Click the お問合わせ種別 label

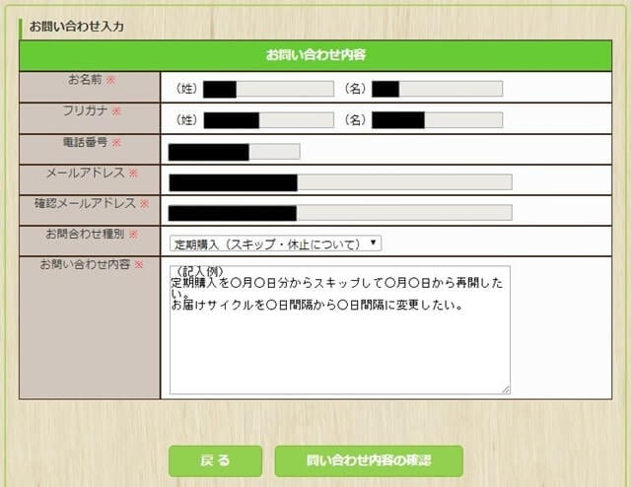(x=86, y=234)
